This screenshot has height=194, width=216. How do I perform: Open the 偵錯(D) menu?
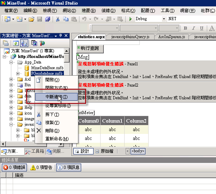[108, 11]
